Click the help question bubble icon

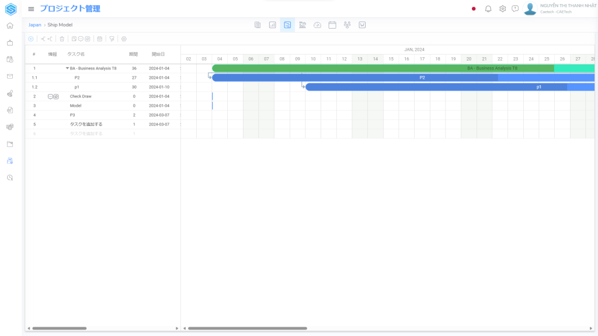[x=515, y=9]
